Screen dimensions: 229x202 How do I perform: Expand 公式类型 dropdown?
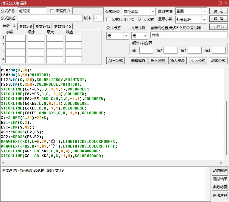(x=153, y=12)
